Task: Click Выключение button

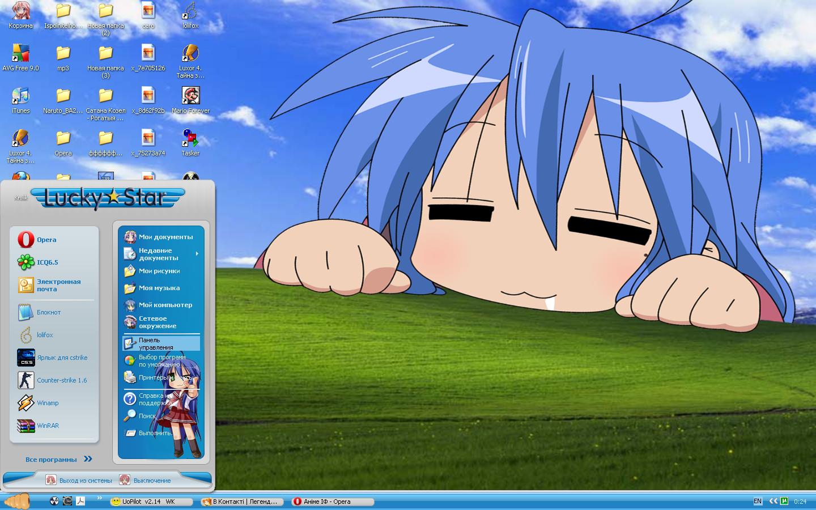Action: [145, 480]
